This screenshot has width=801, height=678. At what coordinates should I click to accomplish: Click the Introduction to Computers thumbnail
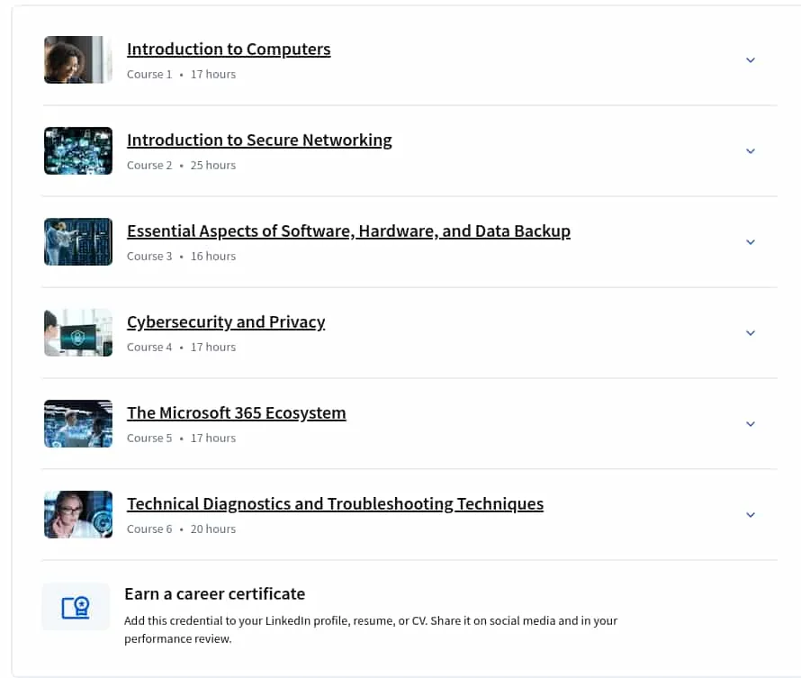78,59
